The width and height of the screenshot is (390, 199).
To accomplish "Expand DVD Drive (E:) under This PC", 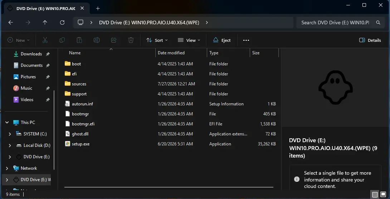I will pos(10,157).
